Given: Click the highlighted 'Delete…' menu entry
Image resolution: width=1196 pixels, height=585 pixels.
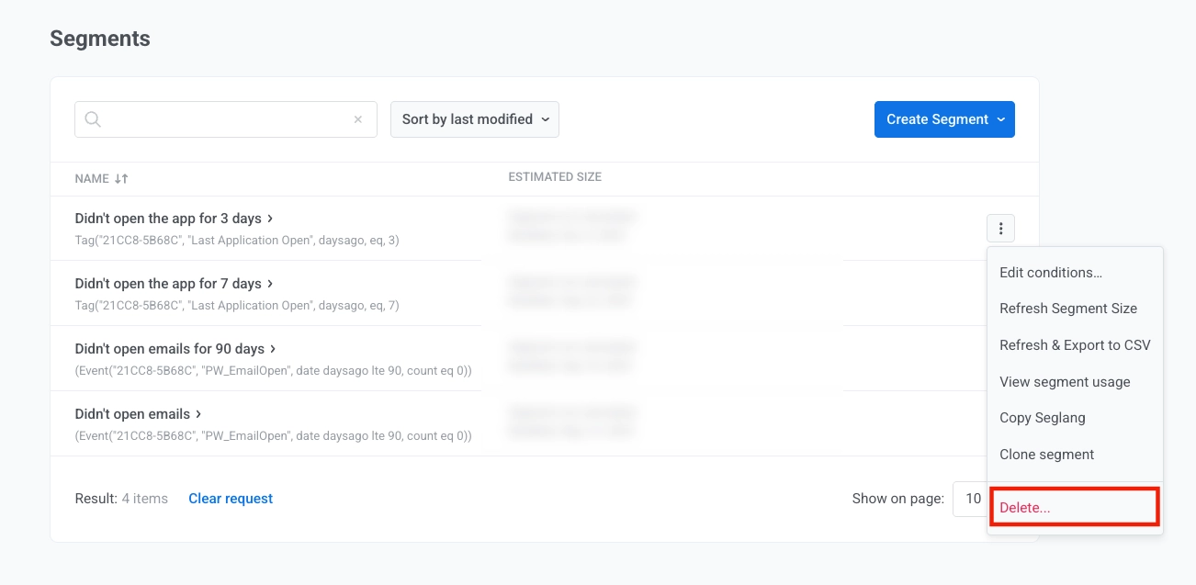Looking at the screenshot, I should coord(1024,506).
